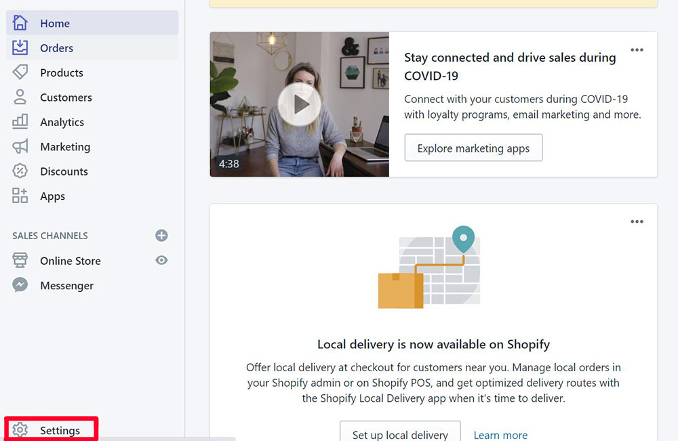Viewport: 678px width, 441px height.
Task: Open Products in the sidebar
Action: (x=92, y=72)
